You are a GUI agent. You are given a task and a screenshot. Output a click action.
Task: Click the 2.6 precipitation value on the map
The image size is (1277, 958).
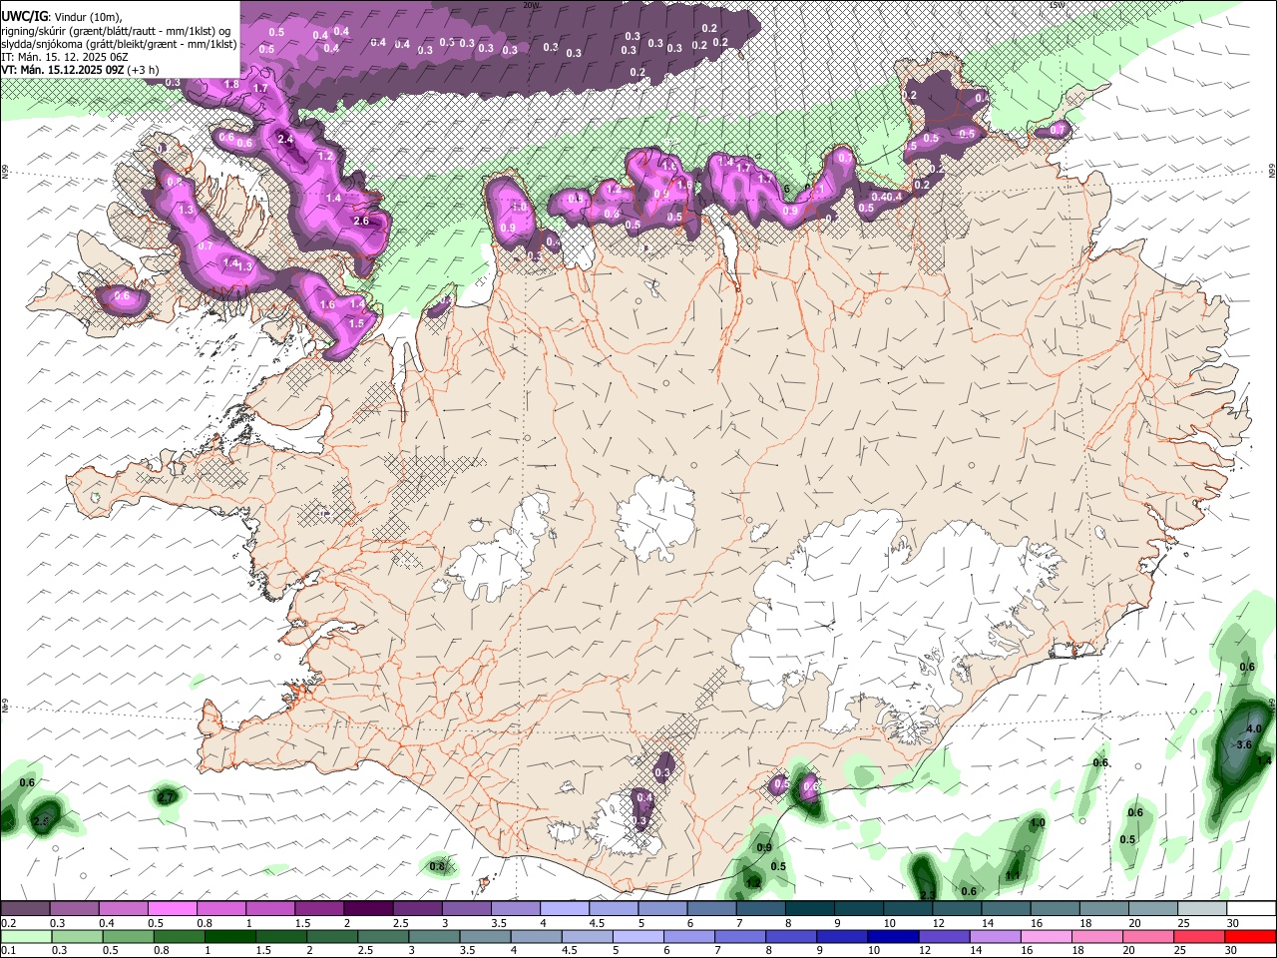coord(361,221)
